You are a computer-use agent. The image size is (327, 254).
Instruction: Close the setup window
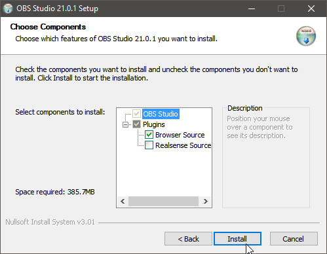(x=311, y=9)
